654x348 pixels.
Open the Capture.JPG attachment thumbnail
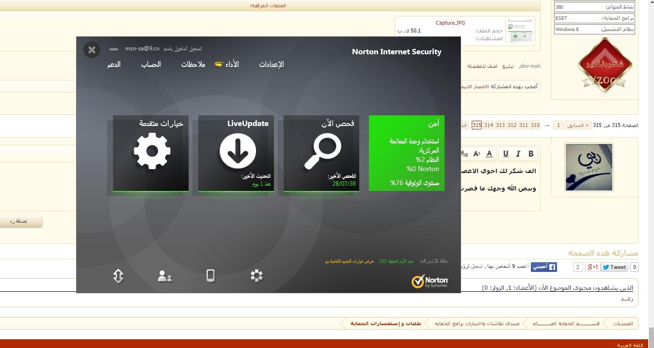point(520,31)
